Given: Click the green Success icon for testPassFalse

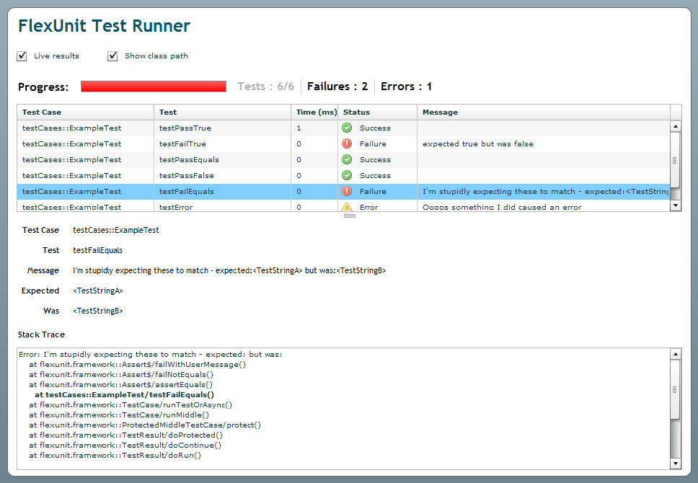Looking at the screenshot, I should (x=347, y=176).
